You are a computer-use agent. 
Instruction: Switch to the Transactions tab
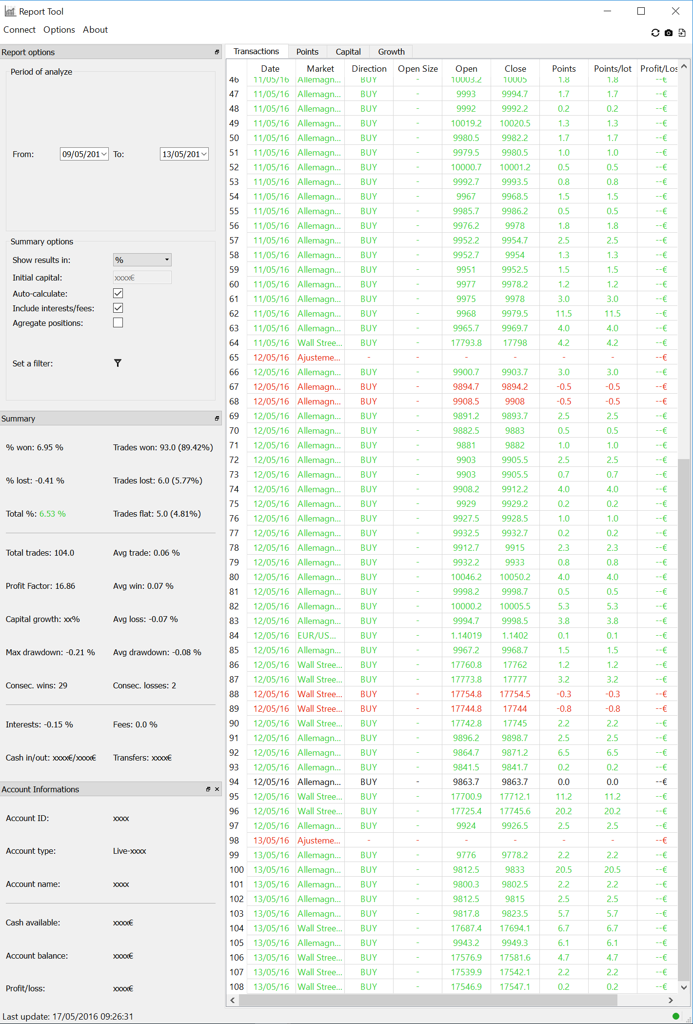(256, 51)
